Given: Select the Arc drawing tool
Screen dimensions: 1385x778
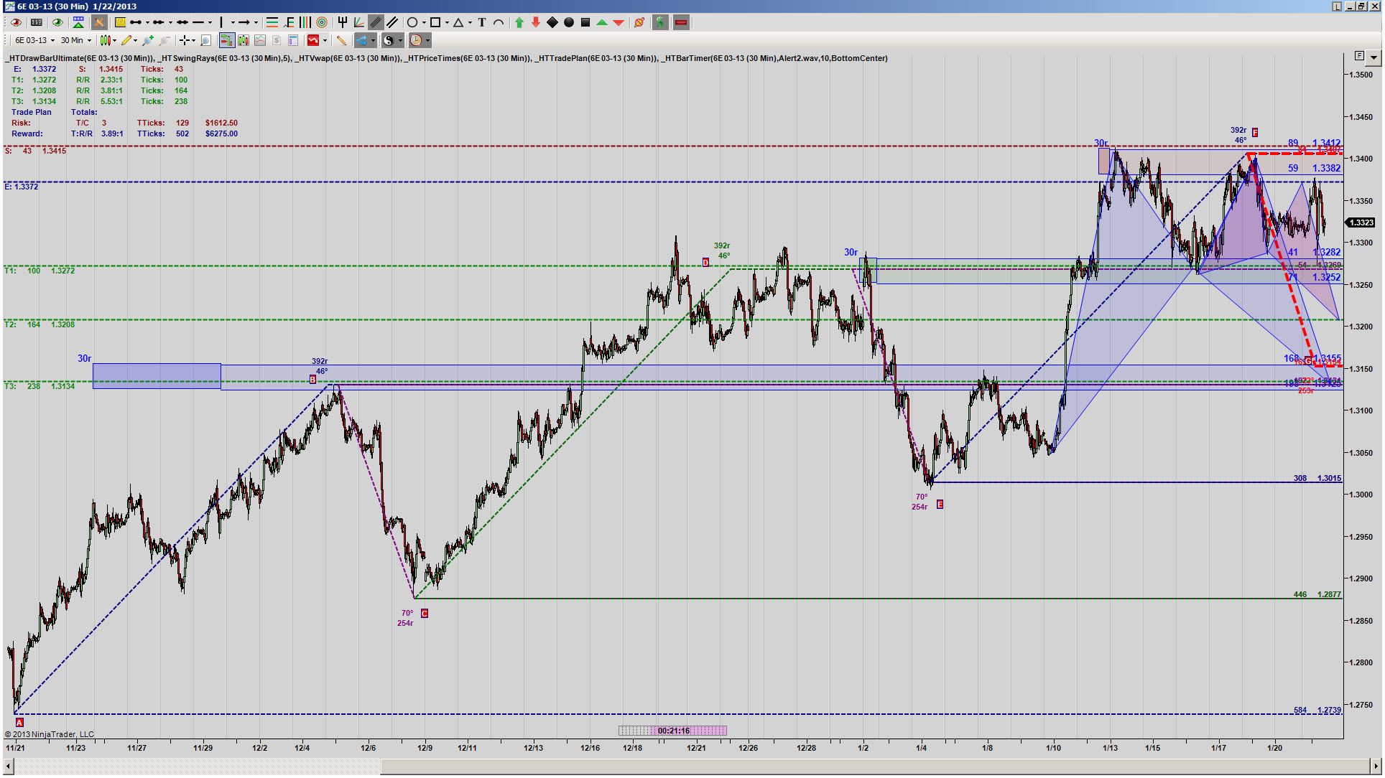Looking at the screenshot, I should point(498,22).
